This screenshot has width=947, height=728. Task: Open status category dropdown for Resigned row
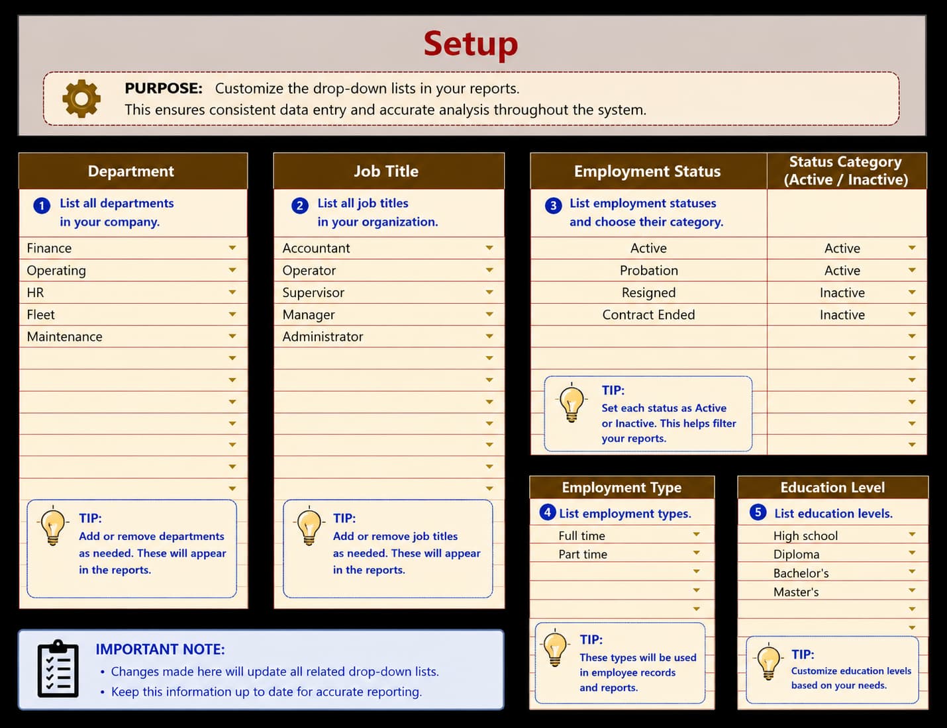pyautogui.click(x=912, y=292)
